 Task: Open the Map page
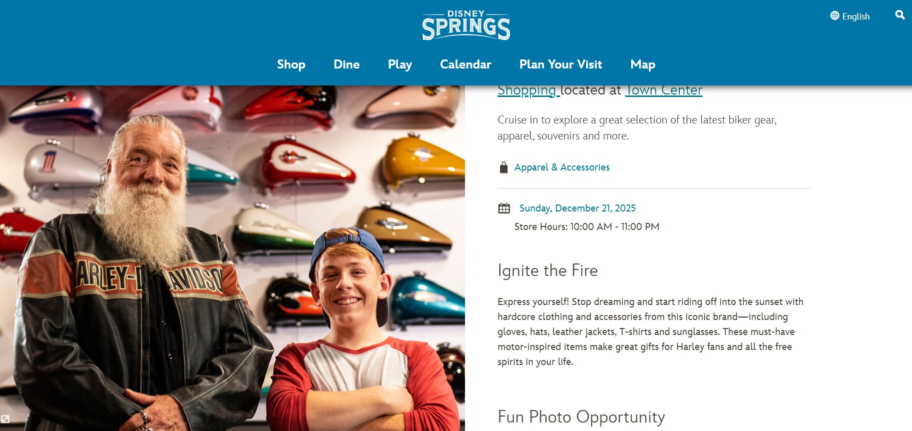(643, 64)
